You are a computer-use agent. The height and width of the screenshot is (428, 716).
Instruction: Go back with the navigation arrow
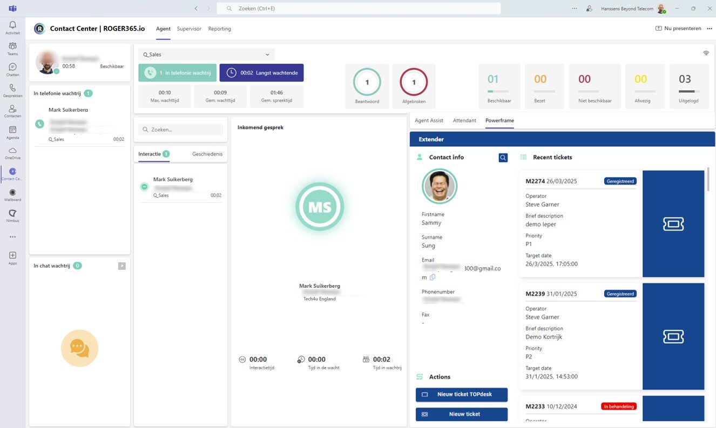tap(196, 9)
